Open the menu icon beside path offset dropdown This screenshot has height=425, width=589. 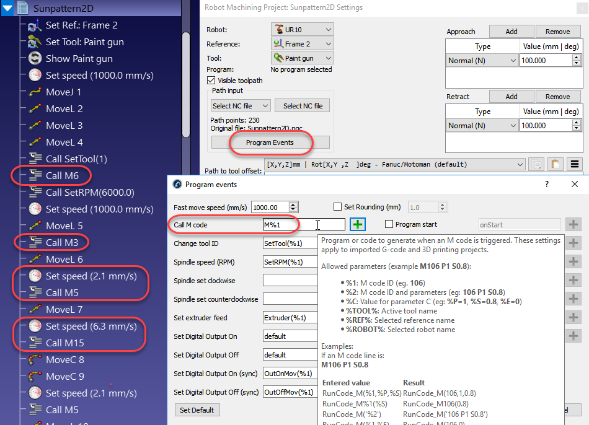pos(575,165)
